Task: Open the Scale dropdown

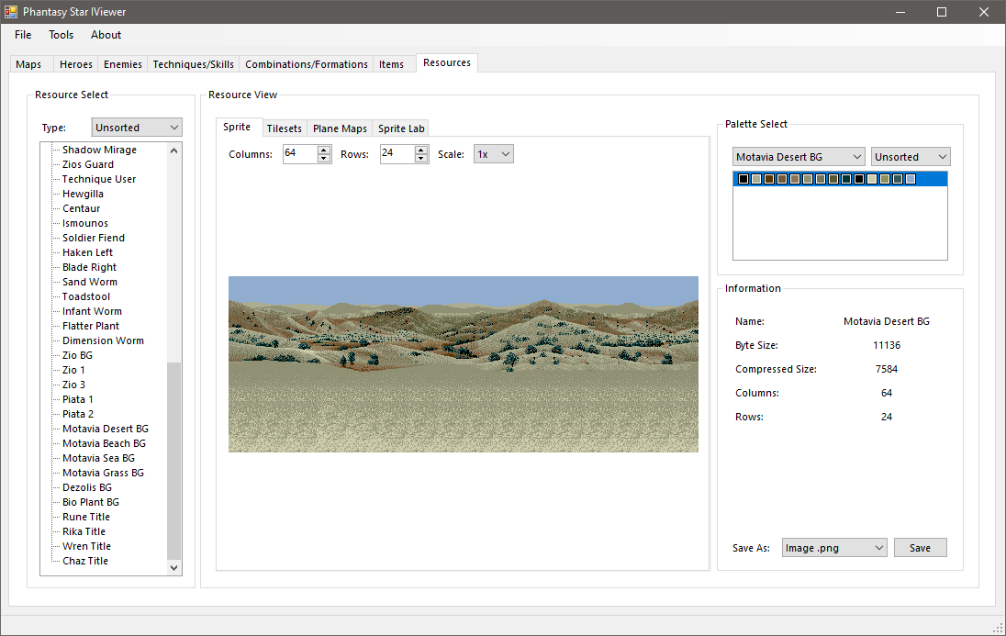Action: pos(494,154)
